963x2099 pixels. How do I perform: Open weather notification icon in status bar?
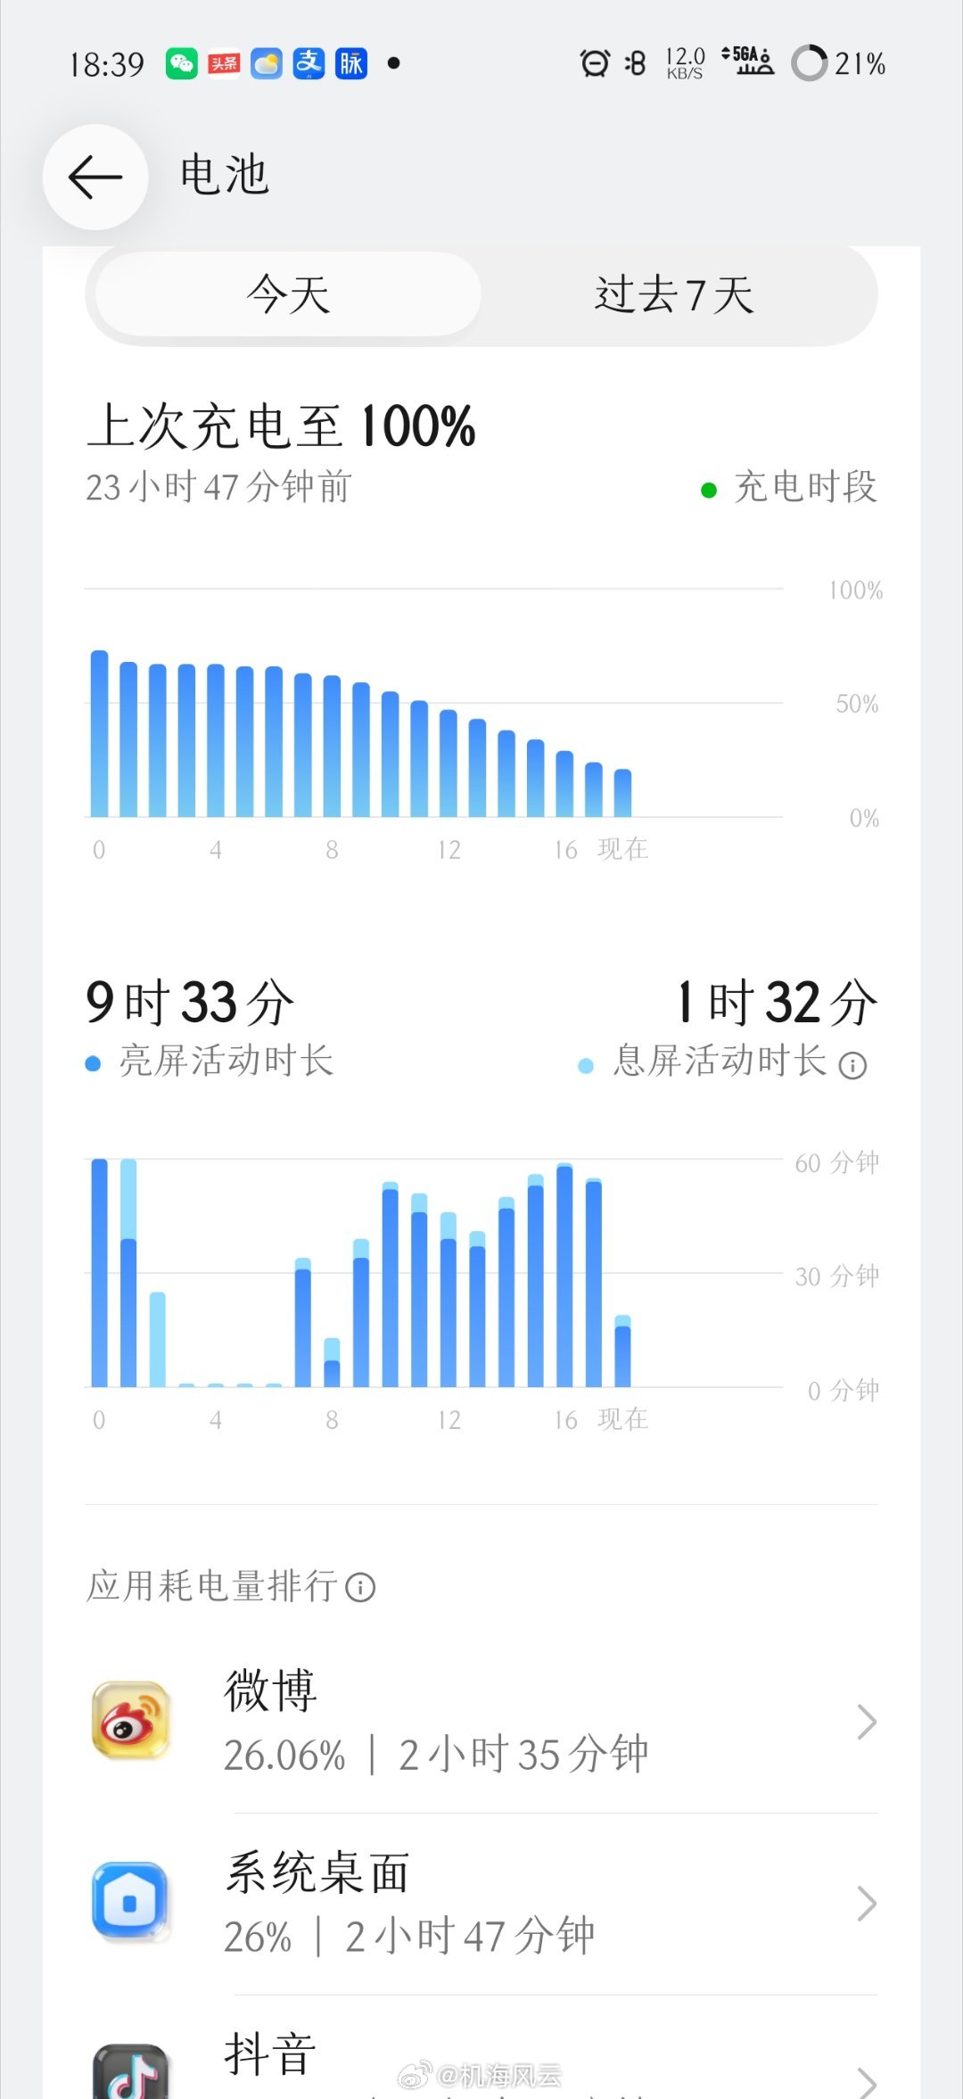[x=266, y=63]
